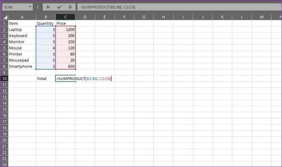Viewport: 282px width, 167px height.
Task: Select column H header
Action: 163,17
